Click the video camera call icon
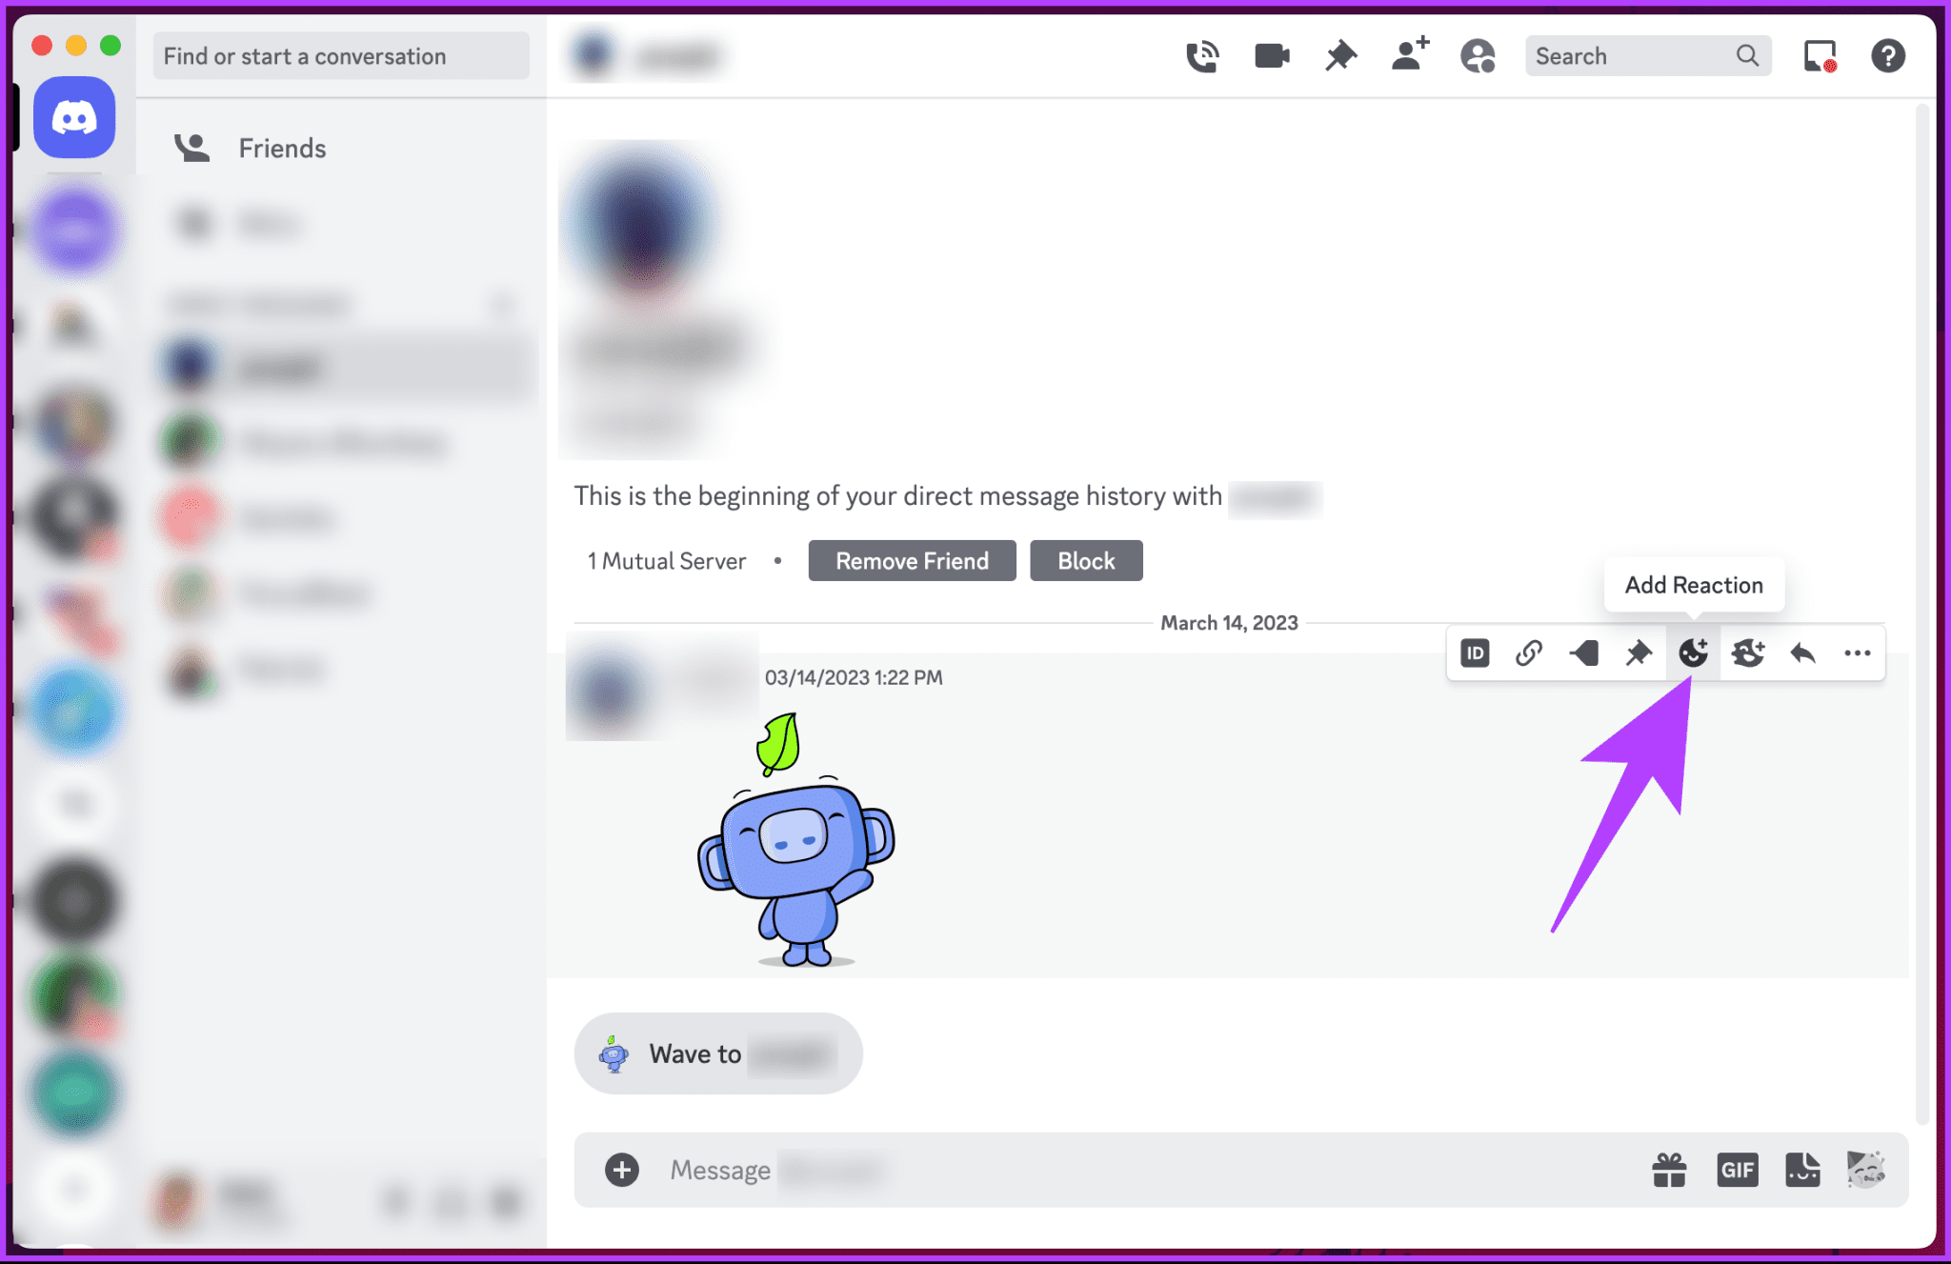The width and height of the screenshot is (1951, 1264). tap(1270, 57)
